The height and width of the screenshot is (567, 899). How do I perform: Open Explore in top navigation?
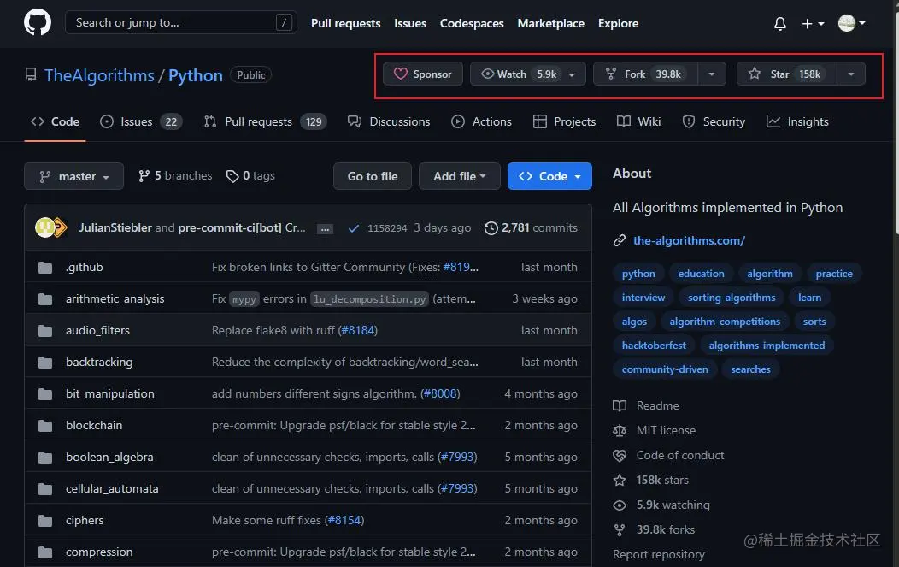[x=618, y=24]
